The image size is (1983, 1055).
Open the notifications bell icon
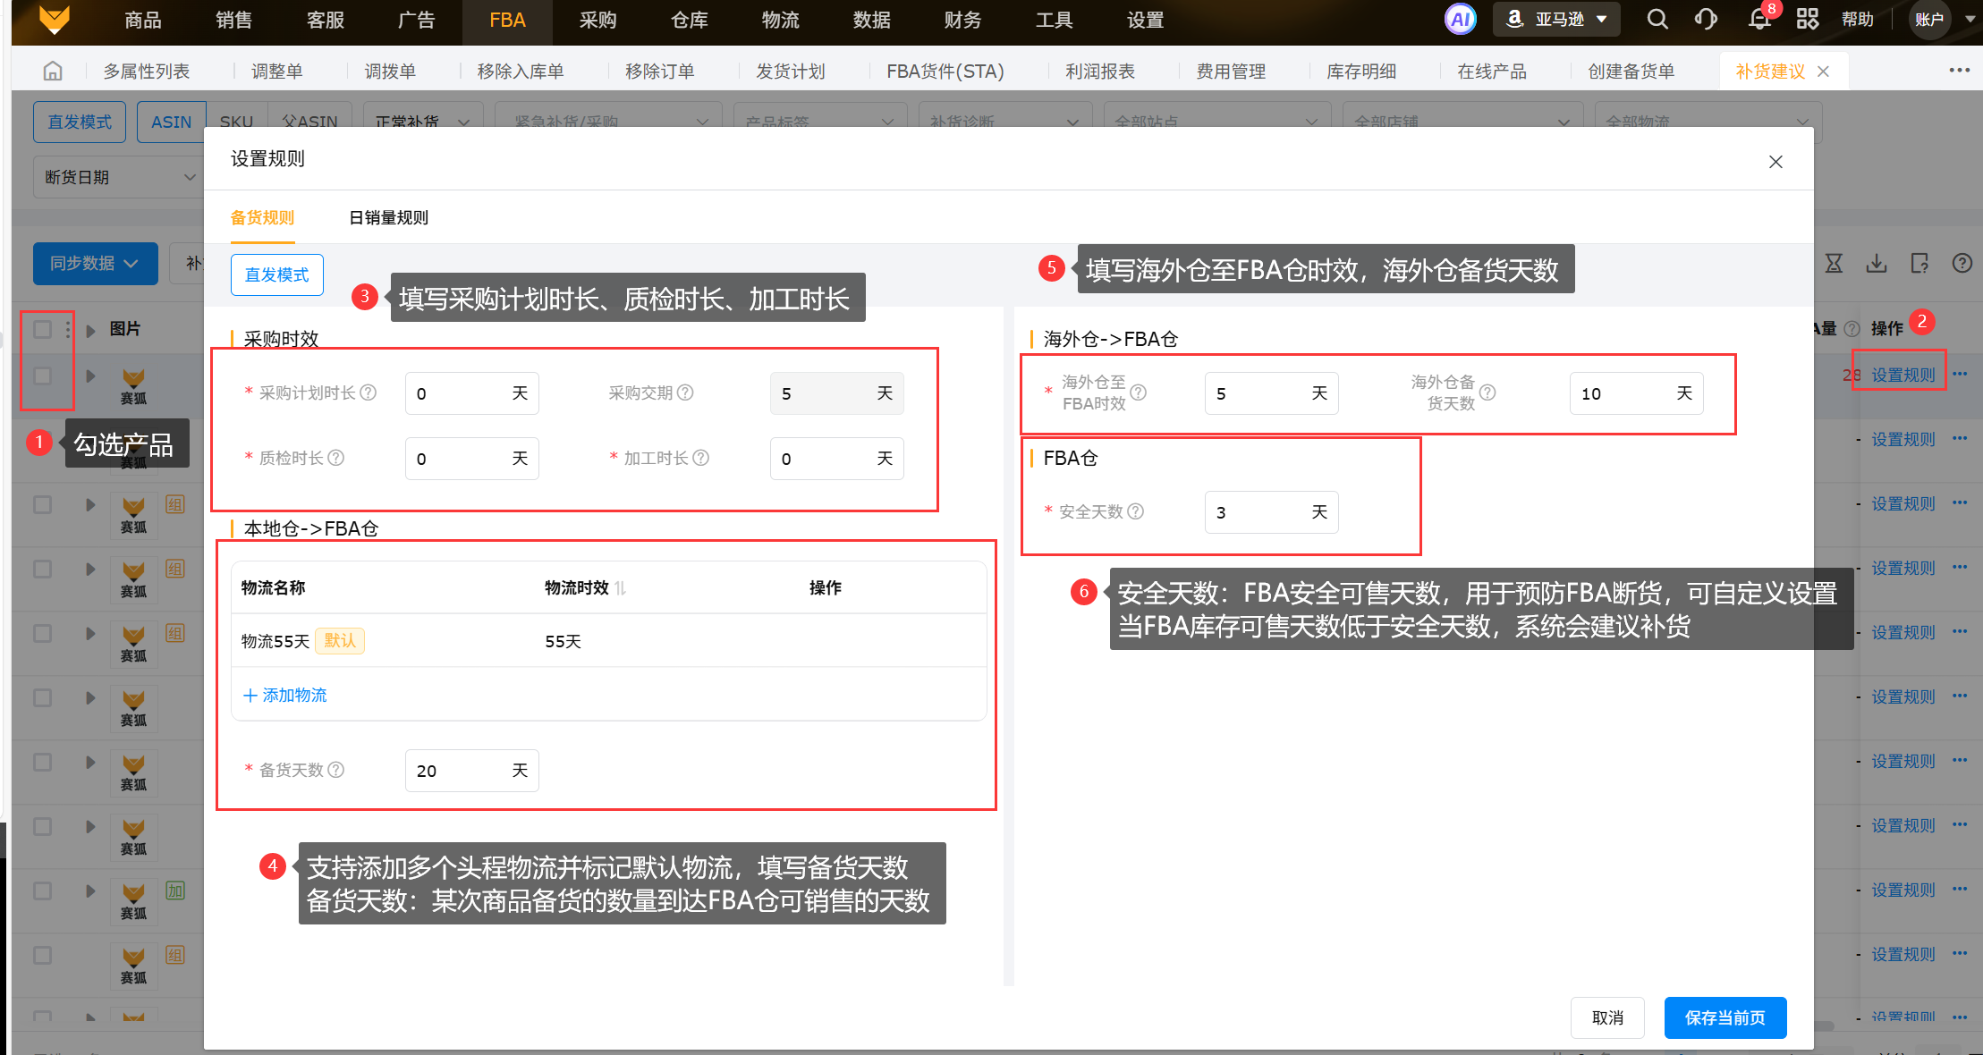[1759, 20]
